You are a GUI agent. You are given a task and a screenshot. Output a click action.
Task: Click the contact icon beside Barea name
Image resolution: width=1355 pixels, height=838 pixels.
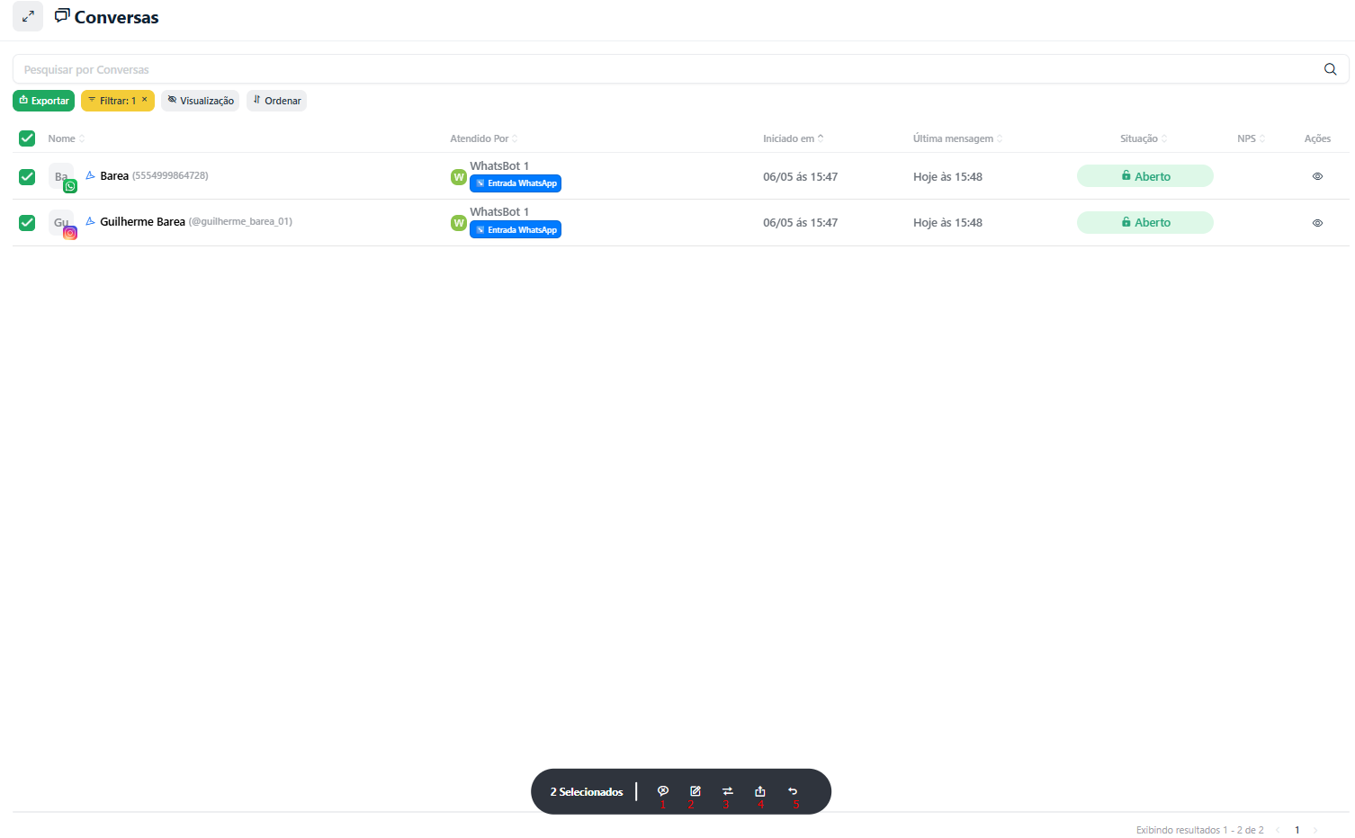(90, 175)
